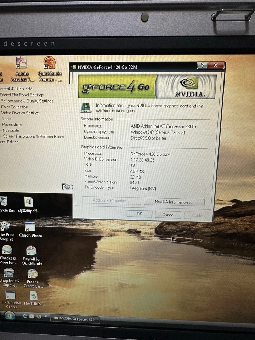The height and width of the screenshot is (340, 255).
Task: Click DirectX 9.0 or better value
Action: pos(148,138)
